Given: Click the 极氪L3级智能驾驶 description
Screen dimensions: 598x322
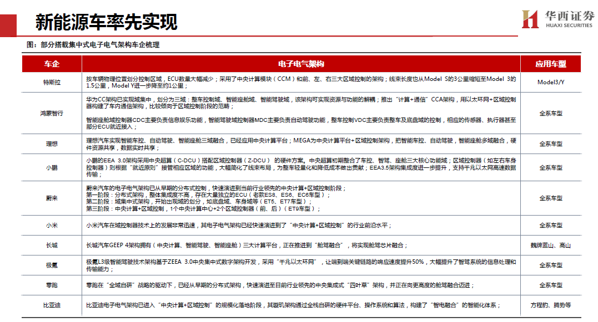Looking at the screenshot, I should [x=301, y=265].
